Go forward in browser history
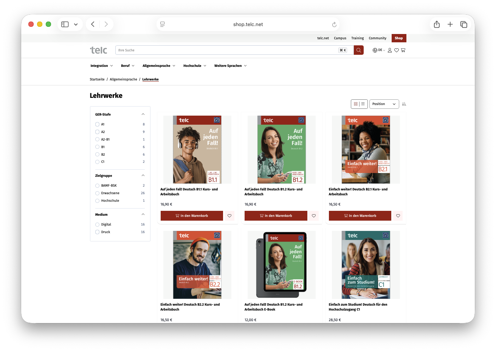 tap(106, 24)
